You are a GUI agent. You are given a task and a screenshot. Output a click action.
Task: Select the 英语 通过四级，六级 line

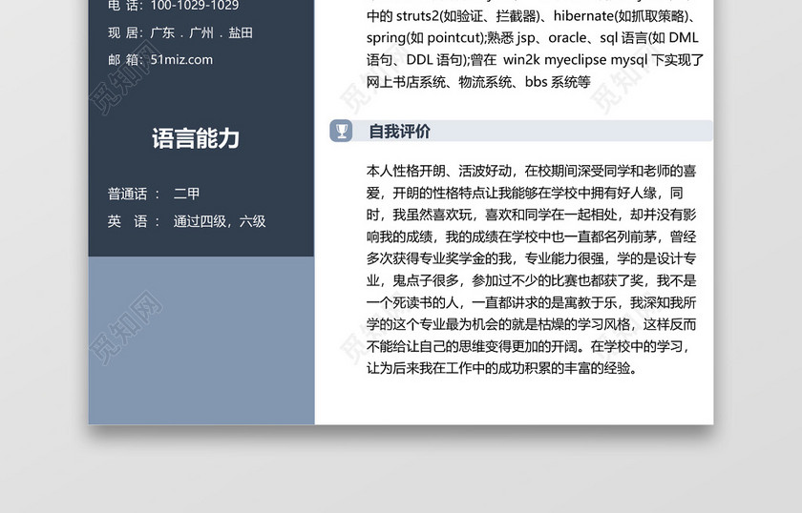point(187,221)
